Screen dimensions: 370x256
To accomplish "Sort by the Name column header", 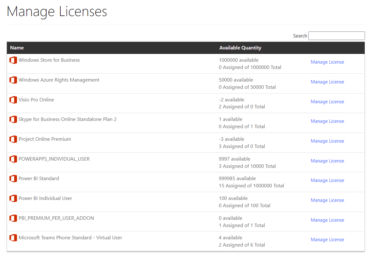I will tap(17, 48).
